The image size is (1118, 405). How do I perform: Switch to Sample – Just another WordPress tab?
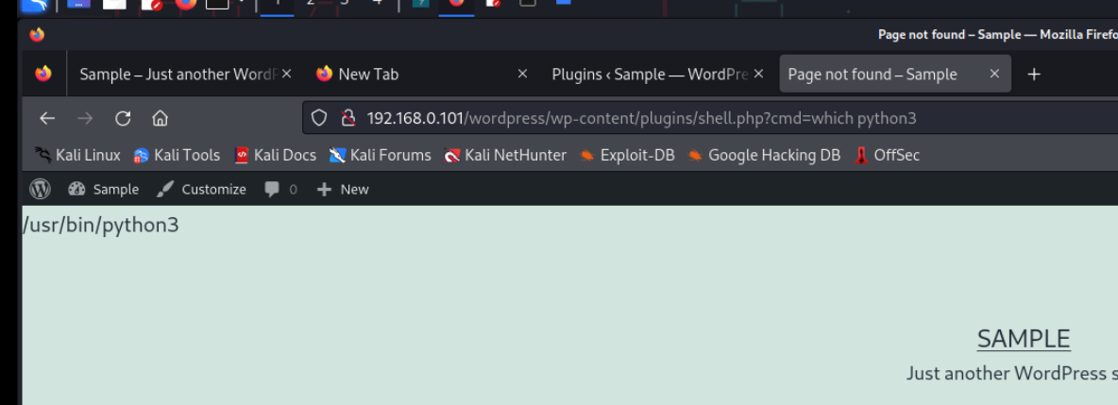point(178,75)
